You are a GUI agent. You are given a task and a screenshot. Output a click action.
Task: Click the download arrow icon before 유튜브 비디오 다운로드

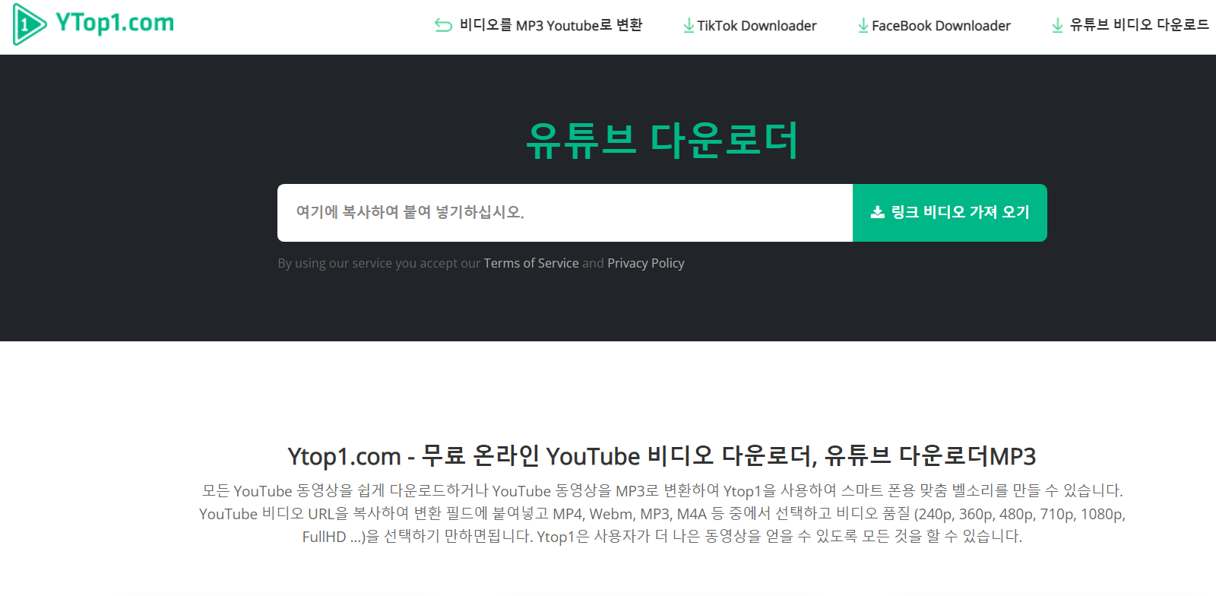tap(1057, 26)
